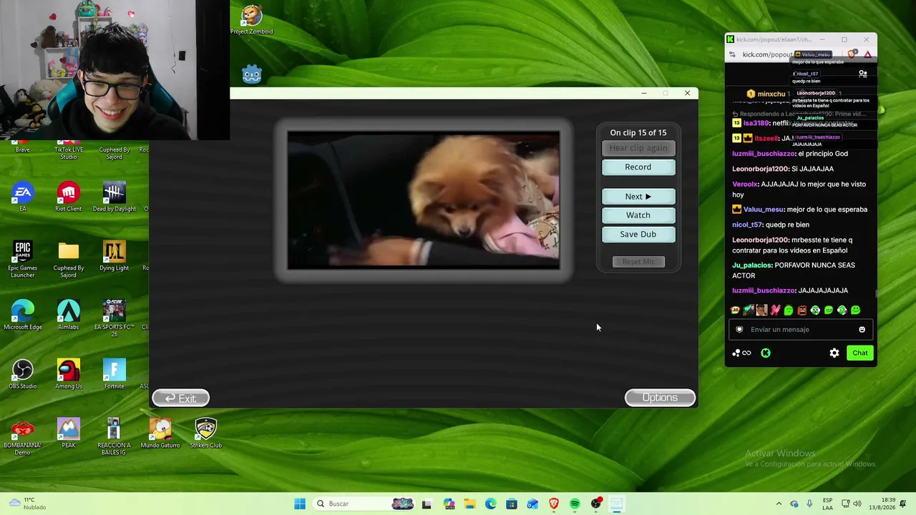Start recording with the Record button
Screen dimensions: 916x515
click(x=638, y=167)
